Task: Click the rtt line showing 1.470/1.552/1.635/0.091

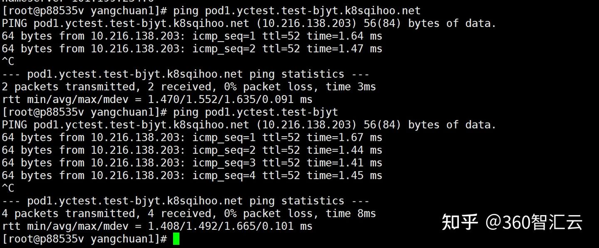Action: coord(157,100)
